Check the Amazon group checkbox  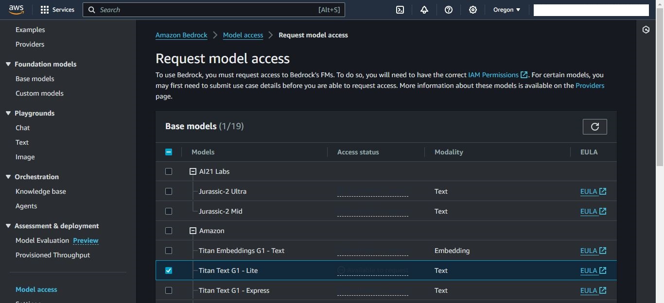169,231
